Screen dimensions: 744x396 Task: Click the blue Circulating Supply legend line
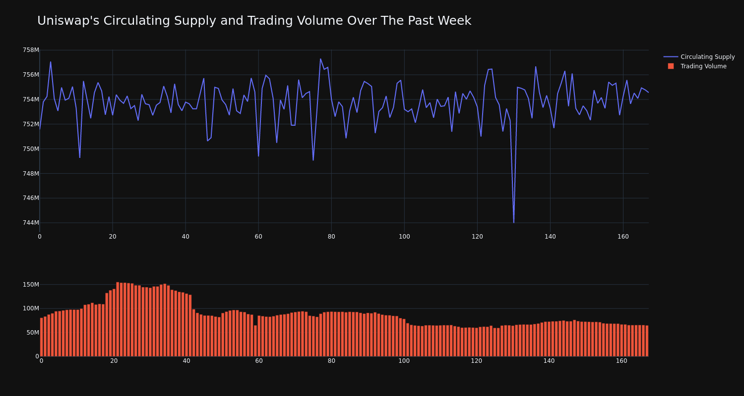click(671, 57)
